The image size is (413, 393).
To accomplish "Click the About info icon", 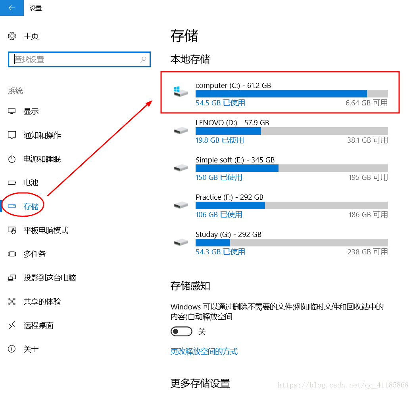I will 12,349.
